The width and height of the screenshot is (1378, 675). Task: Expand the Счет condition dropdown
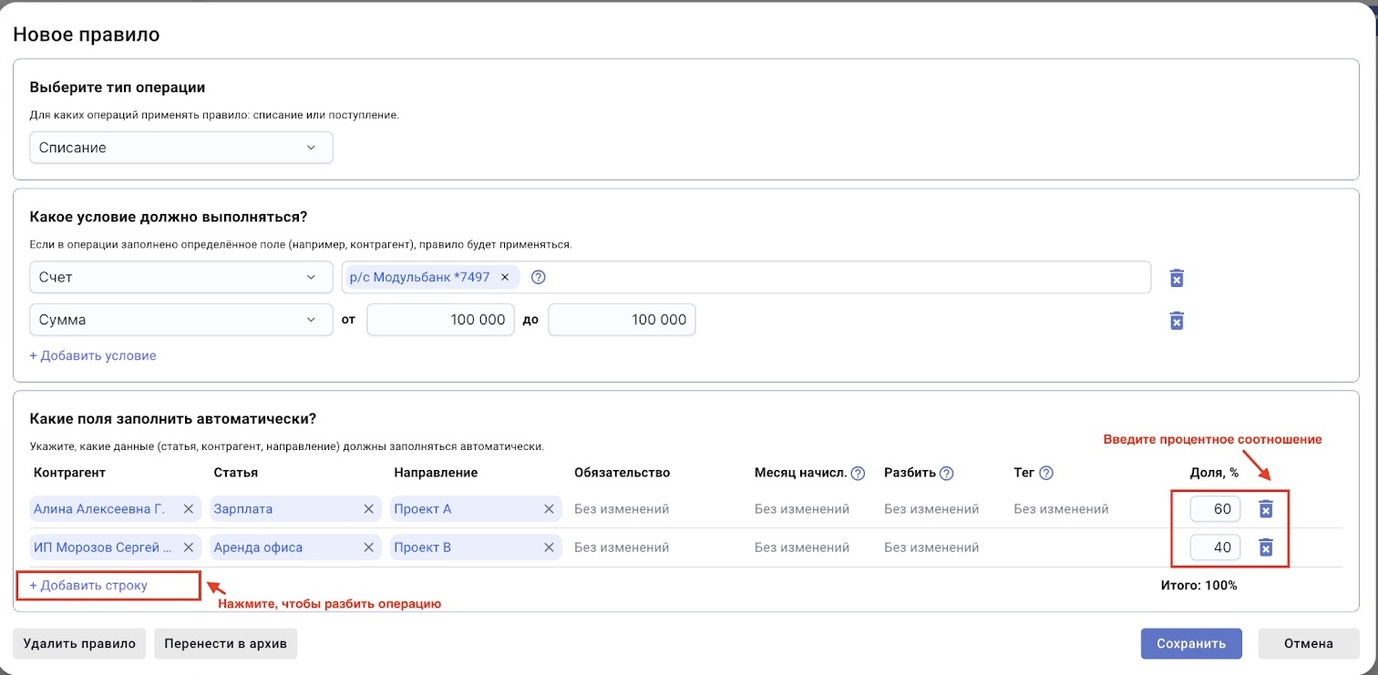point(181,277)
